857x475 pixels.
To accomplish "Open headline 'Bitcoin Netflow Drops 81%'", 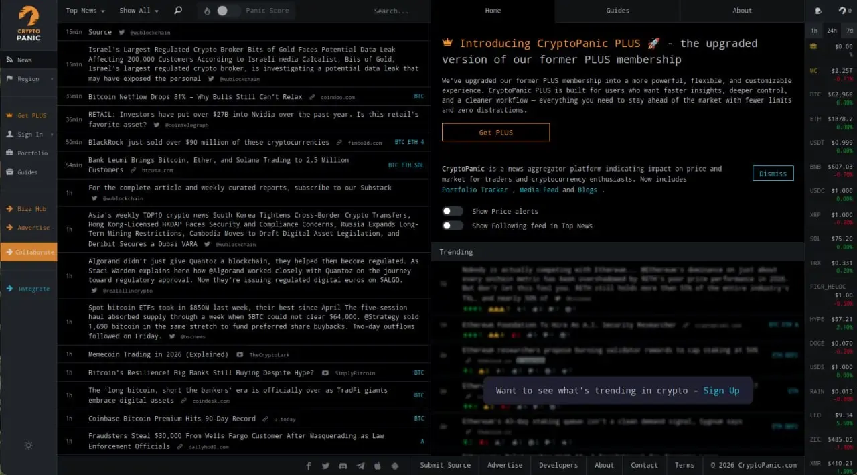I will pyautogui.click(x=195, y=96).
